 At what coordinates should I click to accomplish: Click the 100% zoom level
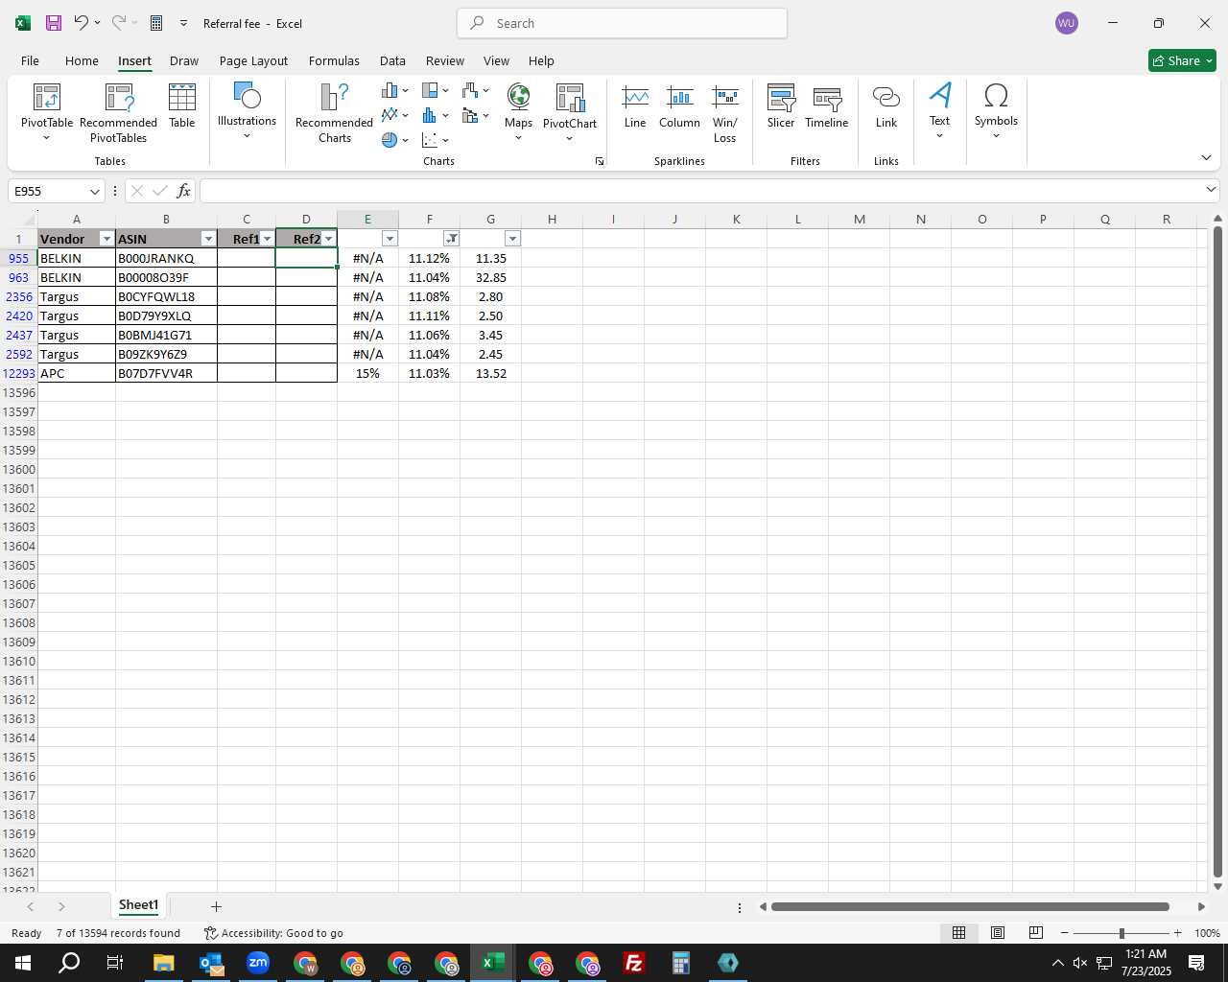point(1207,933)
